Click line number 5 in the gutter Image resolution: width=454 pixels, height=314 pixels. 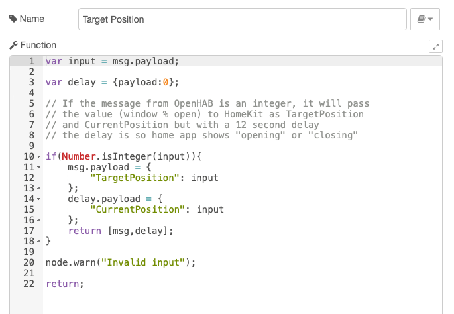31,103
